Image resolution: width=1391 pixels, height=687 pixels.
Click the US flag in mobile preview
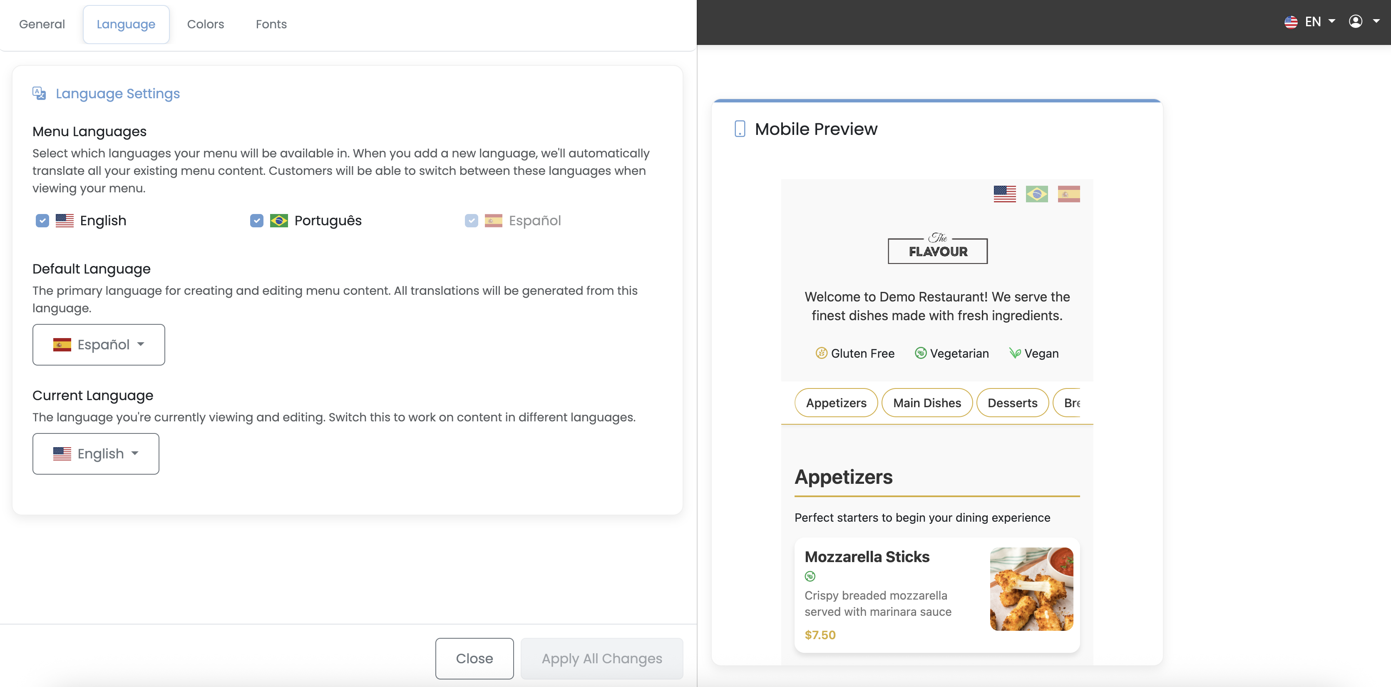coord(1004,194)
